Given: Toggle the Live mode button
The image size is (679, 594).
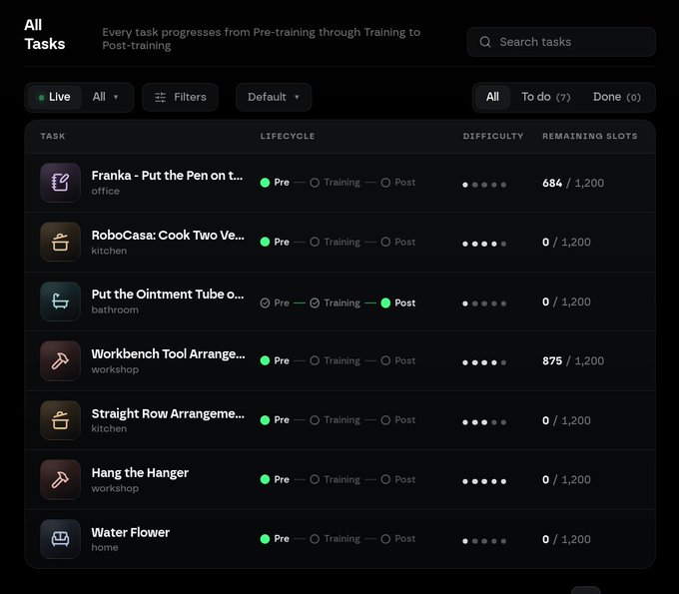Looking at the screenshot, I should click(x=55, y=97).
